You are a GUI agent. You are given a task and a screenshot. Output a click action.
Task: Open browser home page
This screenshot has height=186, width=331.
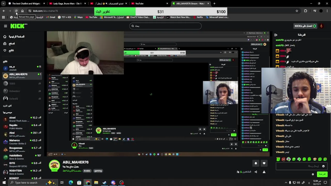tap(22, 11)
